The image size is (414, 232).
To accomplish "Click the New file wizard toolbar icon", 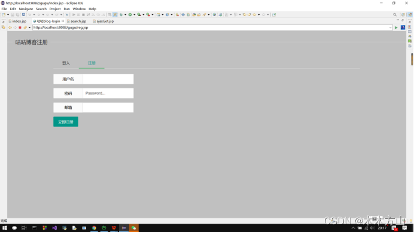I will 4,15.
